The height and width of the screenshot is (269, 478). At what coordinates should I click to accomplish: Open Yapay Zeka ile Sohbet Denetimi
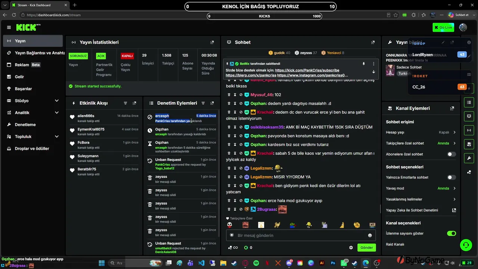[x=421, y=210]
